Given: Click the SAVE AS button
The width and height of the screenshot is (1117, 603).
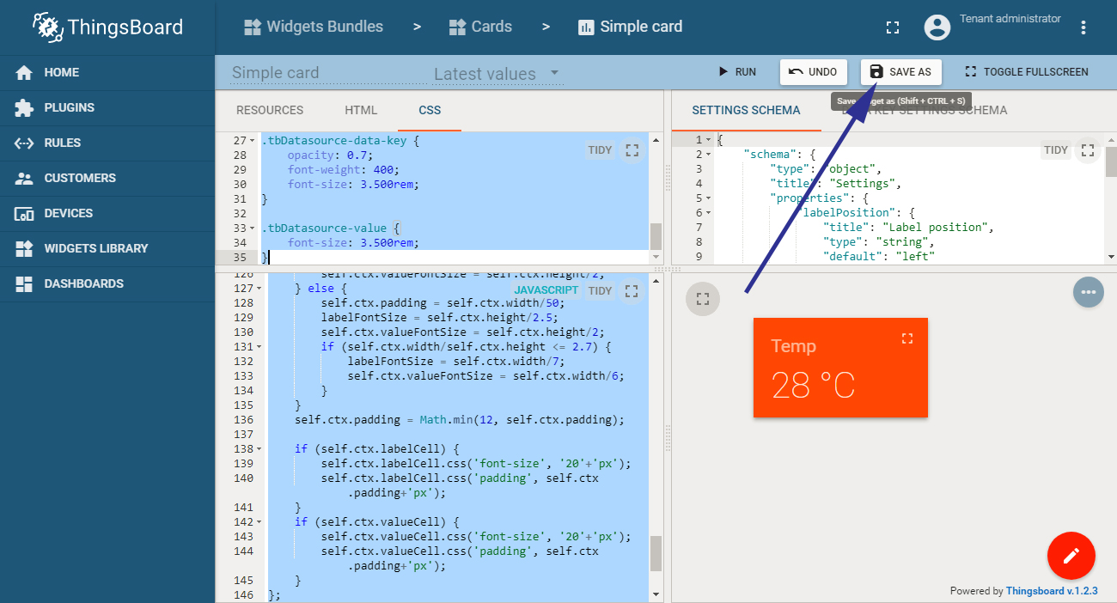Looking at the screenshot, I should 901,72.
